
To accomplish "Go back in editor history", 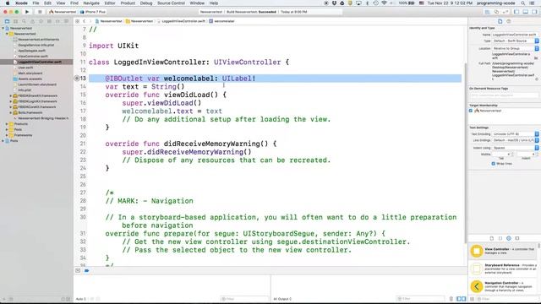I will [85, 21].
